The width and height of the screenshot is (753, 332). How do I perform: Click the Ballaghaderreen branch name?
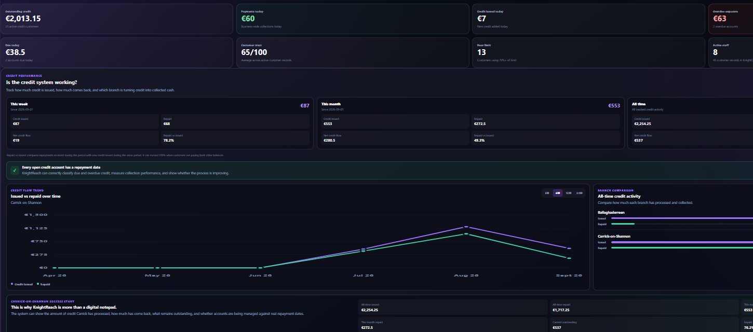[x=611, y=213]
